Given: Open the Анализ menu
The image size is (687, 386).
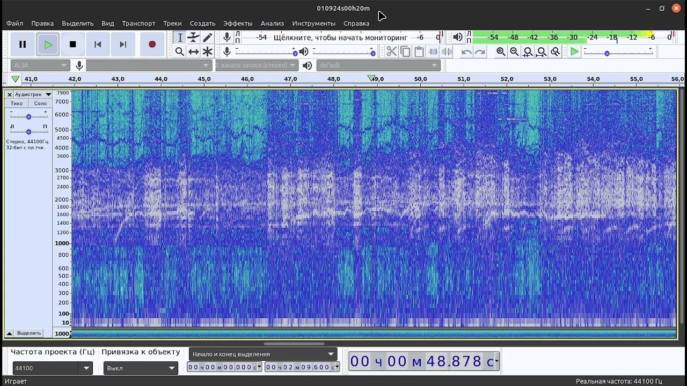Looking at the screenshot, I should (272, 24).
